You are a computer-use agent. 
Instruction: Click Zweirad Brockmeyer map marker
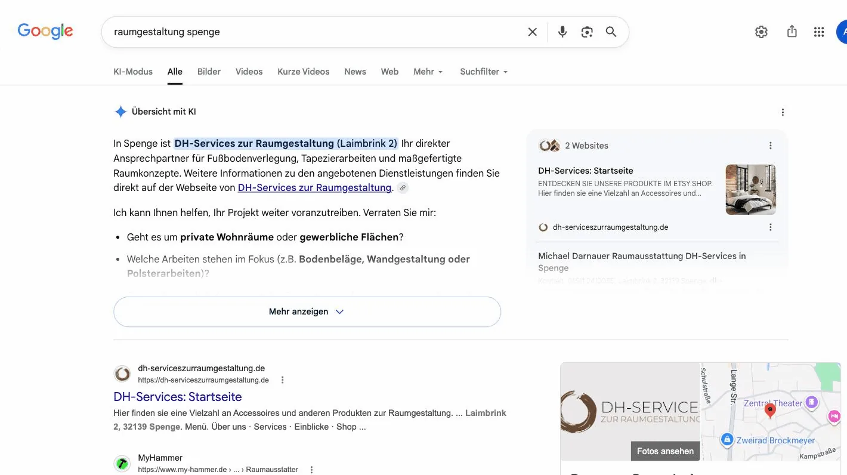click(x=727, y=440)
